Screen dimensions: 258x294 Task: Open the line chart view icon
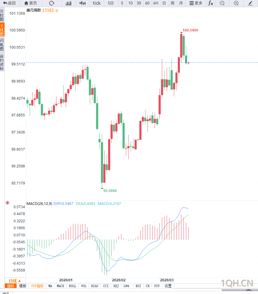click(x=68, y=3)
